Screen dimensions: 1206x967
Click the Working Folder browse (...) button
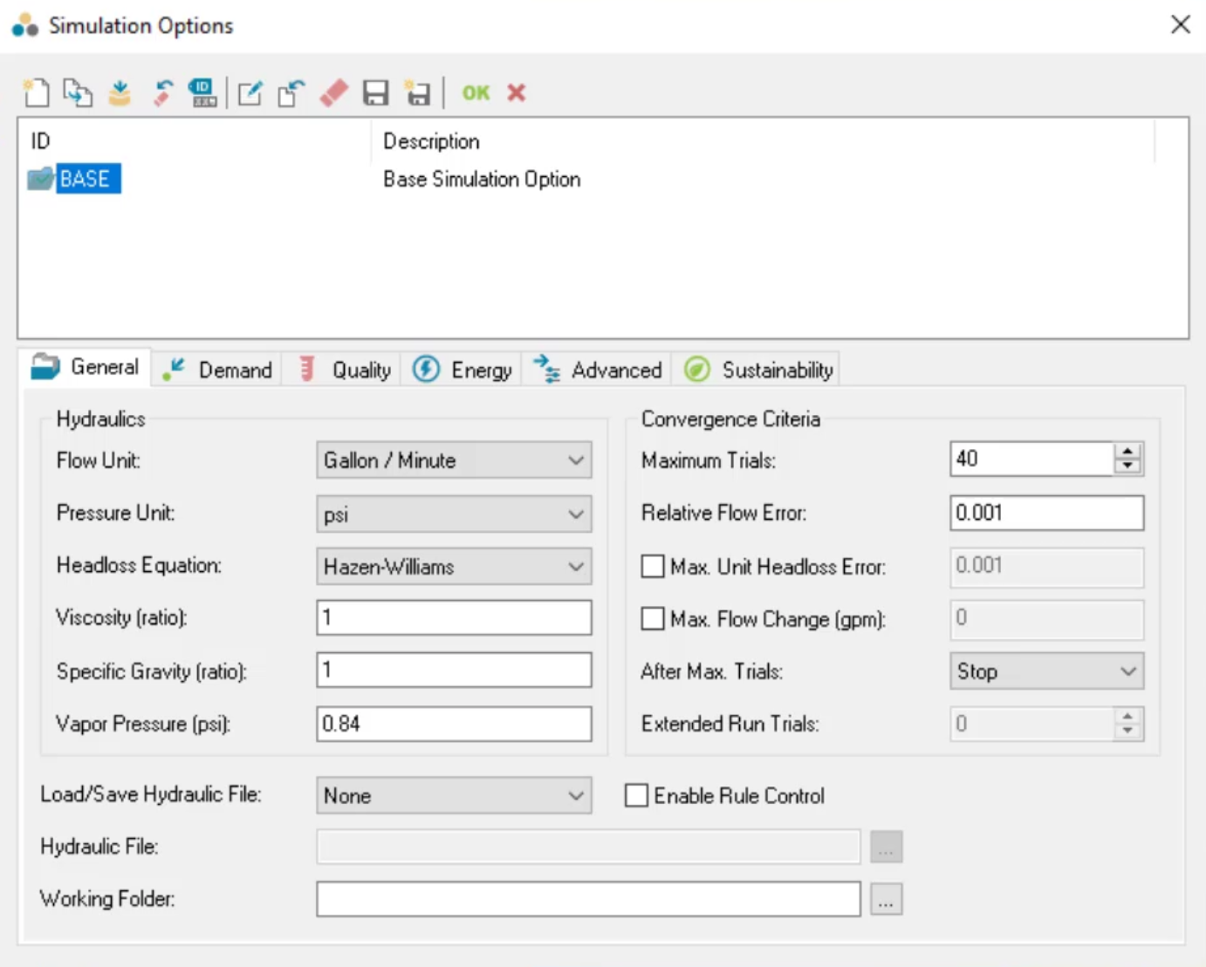886,899
